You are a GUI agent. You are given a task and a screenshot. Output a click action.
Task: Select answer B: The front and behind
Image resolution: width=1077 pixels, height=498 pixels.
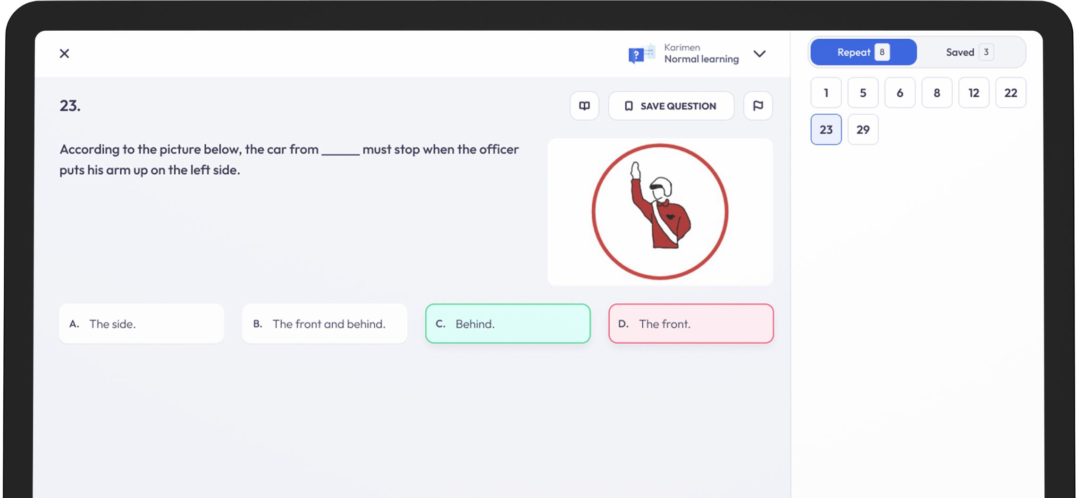(324, 324)
